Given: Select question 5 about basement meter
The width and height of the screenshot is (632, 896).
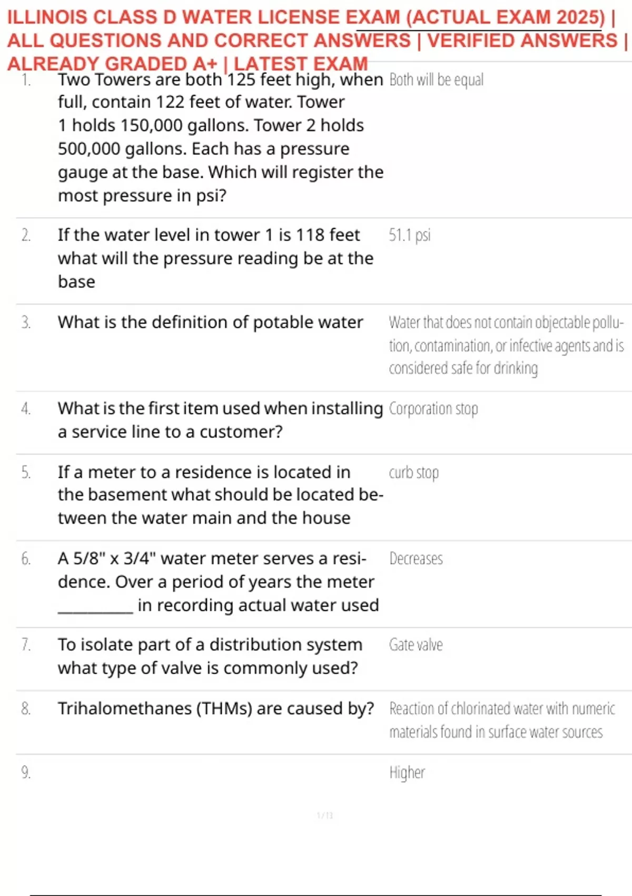Looking at the screenshot, I should coord(221,495).
